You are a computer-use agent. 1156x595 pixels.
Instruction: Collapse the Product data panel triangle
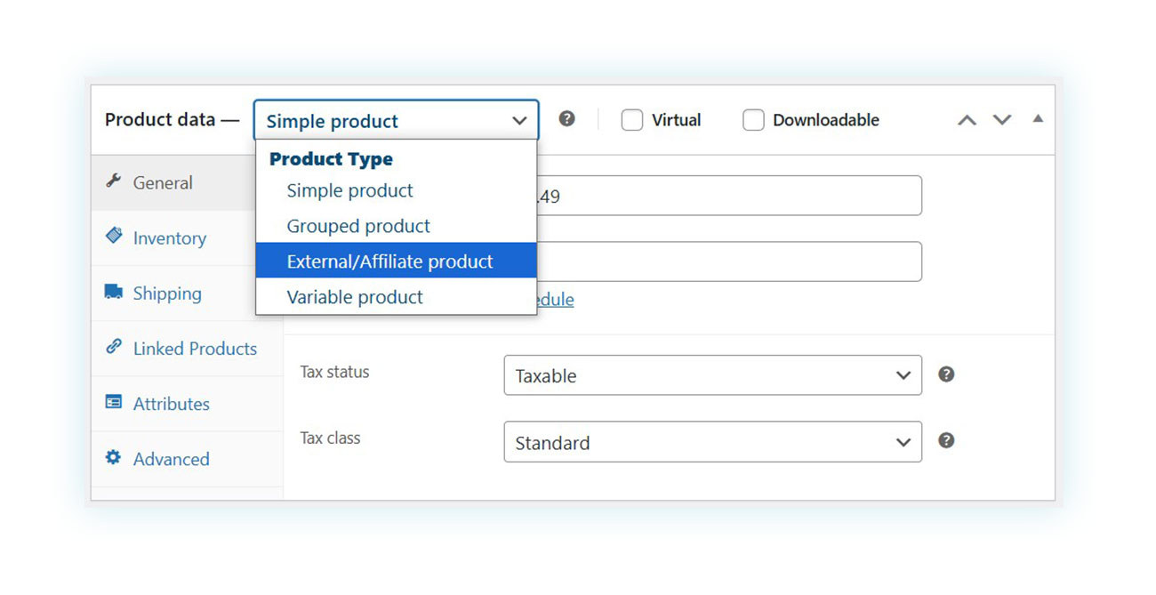click(x=1038, y=118)
